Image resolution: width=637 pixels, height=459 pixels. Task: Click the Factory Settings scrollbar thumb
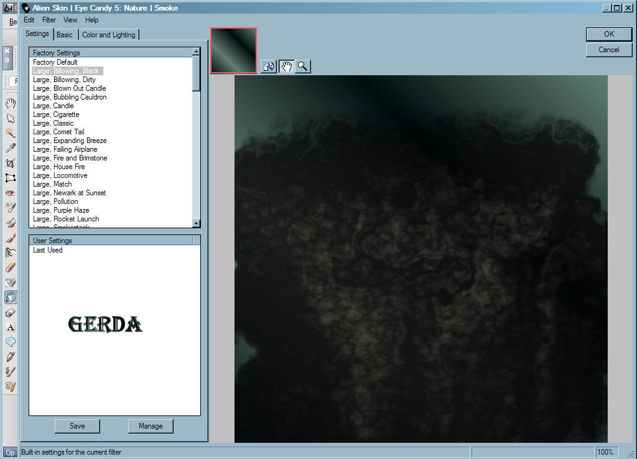pos(196,73)
